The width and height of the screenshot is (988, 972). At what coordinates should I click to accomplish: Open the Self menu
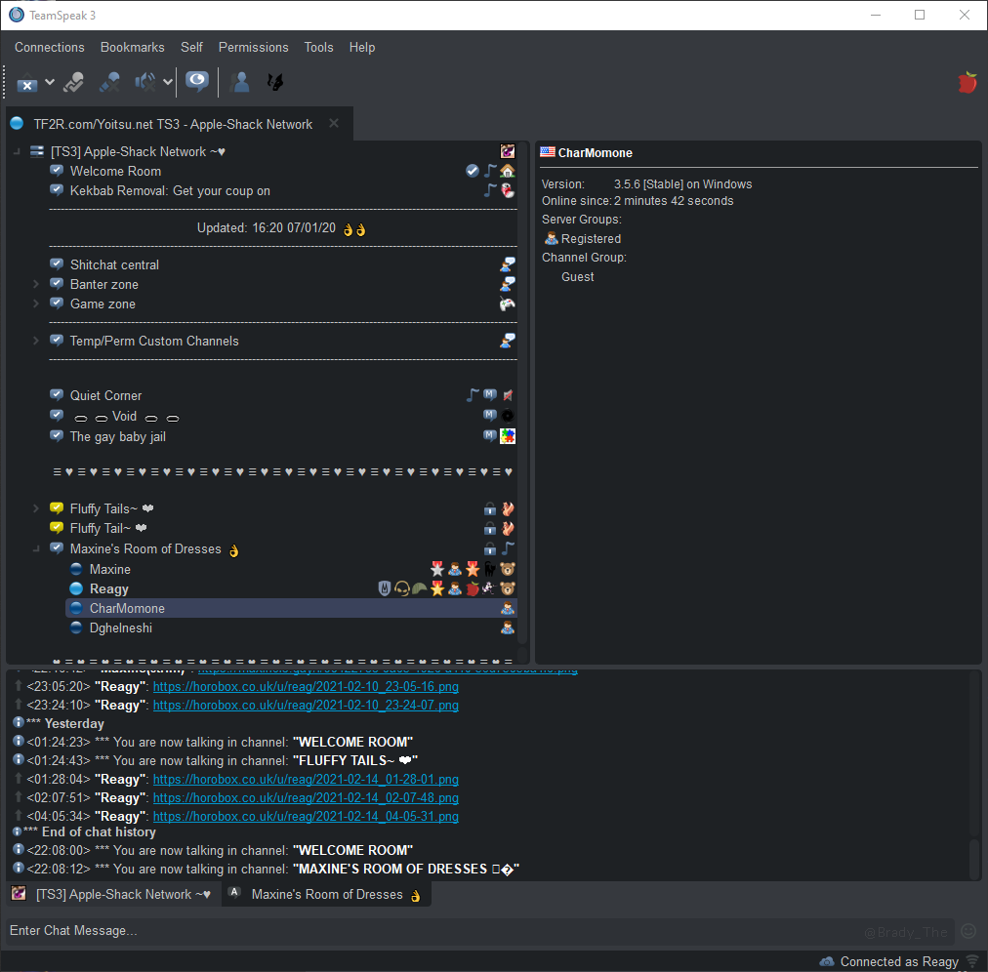pos(191,47)
